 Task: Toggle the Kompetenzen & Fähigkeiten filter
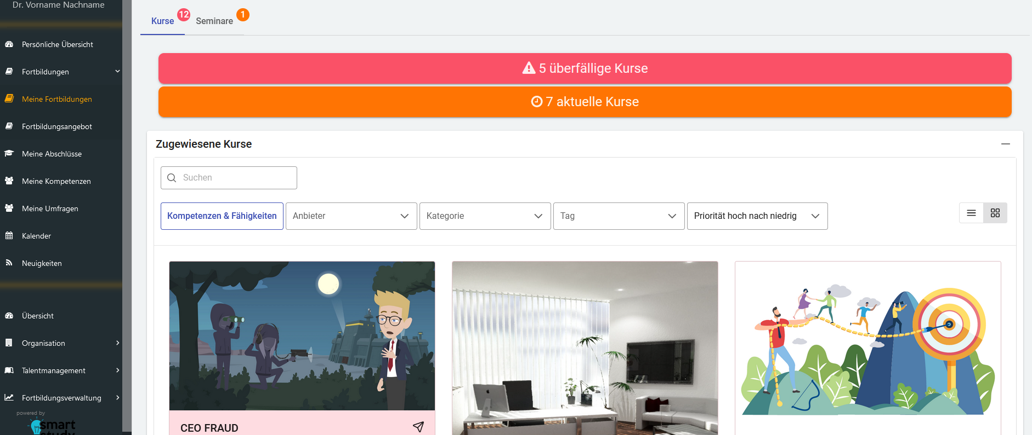pyautogui.click(x=222, y=216)
